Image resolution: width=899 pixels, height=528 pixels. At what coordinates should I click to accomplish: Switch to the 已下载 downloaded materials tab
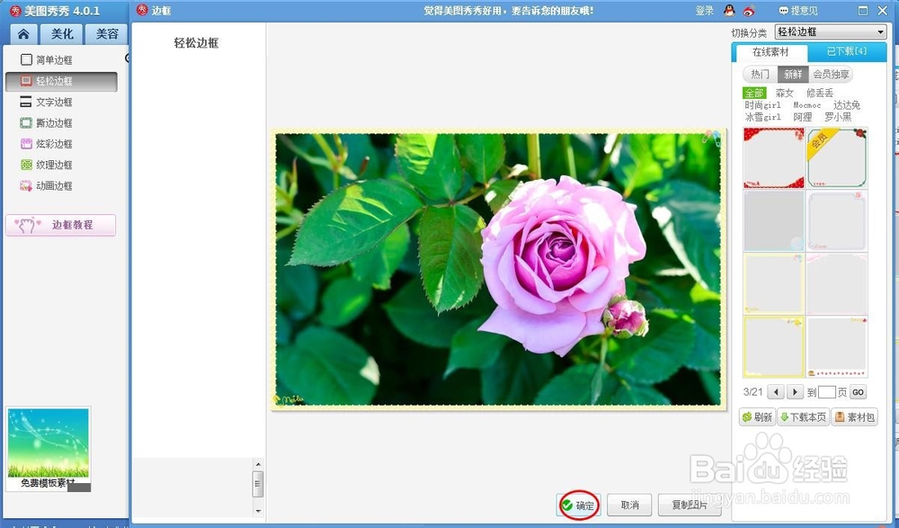847,52
